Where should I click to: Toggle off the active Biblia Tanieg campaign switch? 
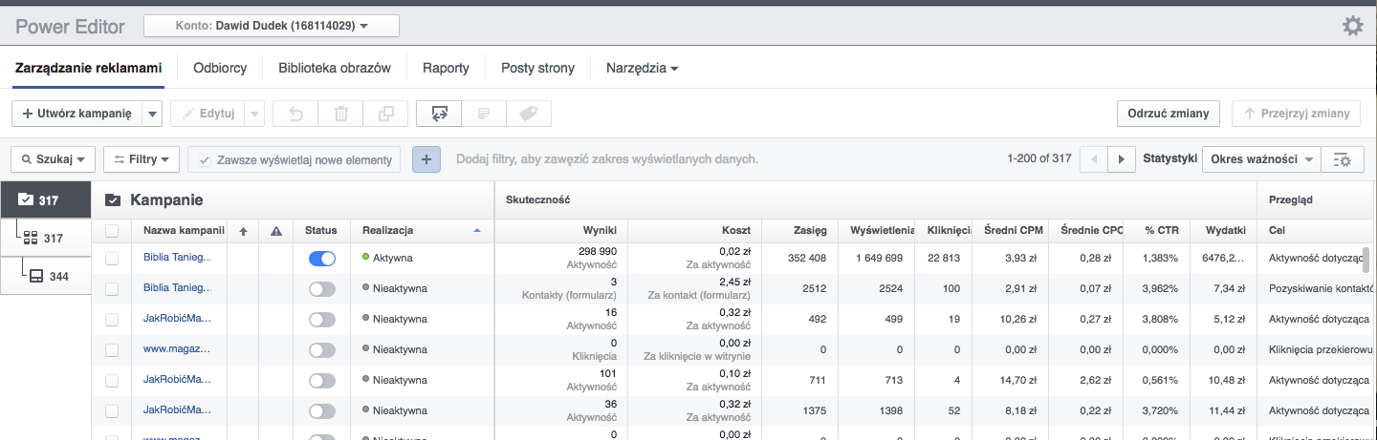point(322,258)
